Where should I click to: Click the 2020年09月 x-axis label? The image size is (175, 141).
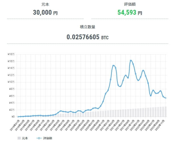(95, 125)
